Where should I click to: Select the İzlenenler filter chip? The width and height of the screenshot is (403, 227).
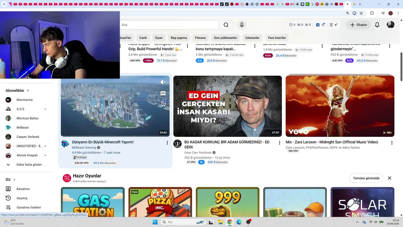coord(253,38)
